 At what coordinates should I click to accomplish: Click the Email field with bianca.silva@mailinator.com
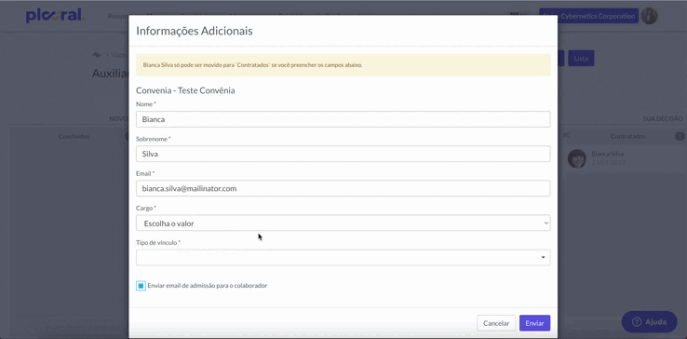pos(343,188)
